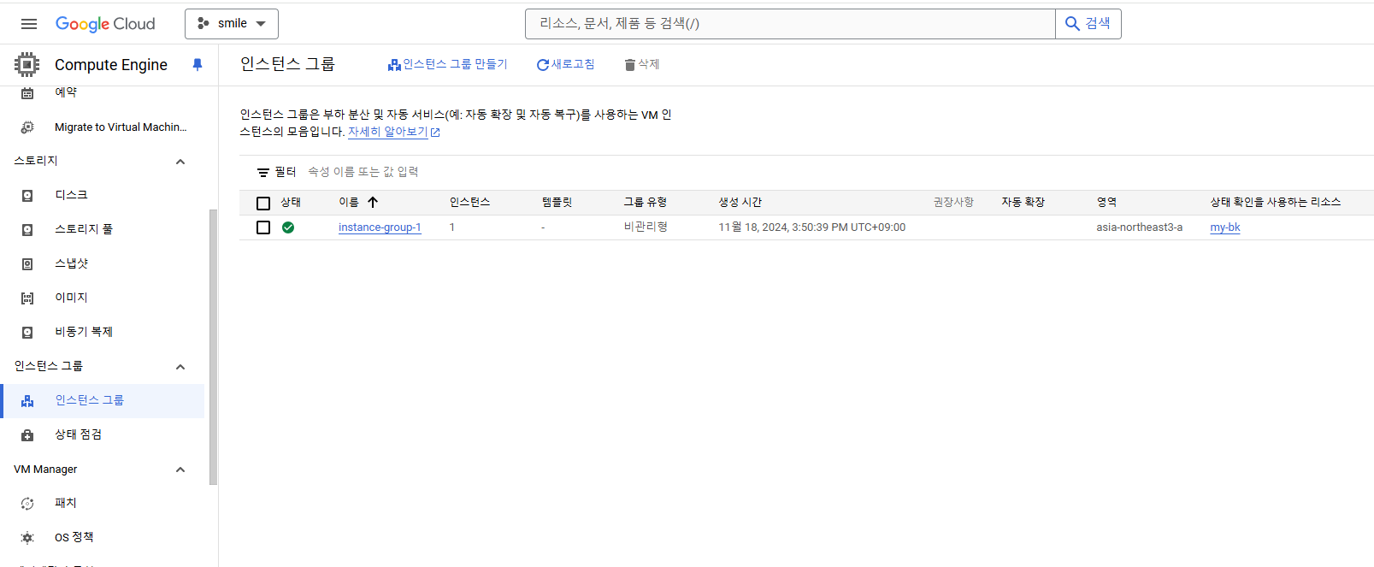The image size is (1374, 567).
Task: Click the 스토리지 section header
Action: pyautogui.click(x=36, y=161)
